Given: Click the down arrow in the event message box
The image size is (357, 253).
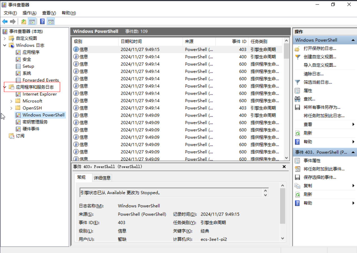Looking at the screenshot, I should click(x=265, y=195).
